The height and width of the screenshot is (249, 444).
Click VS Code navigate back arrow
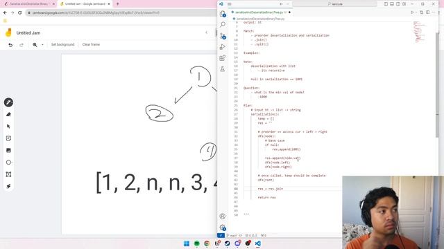coord(281,4)
